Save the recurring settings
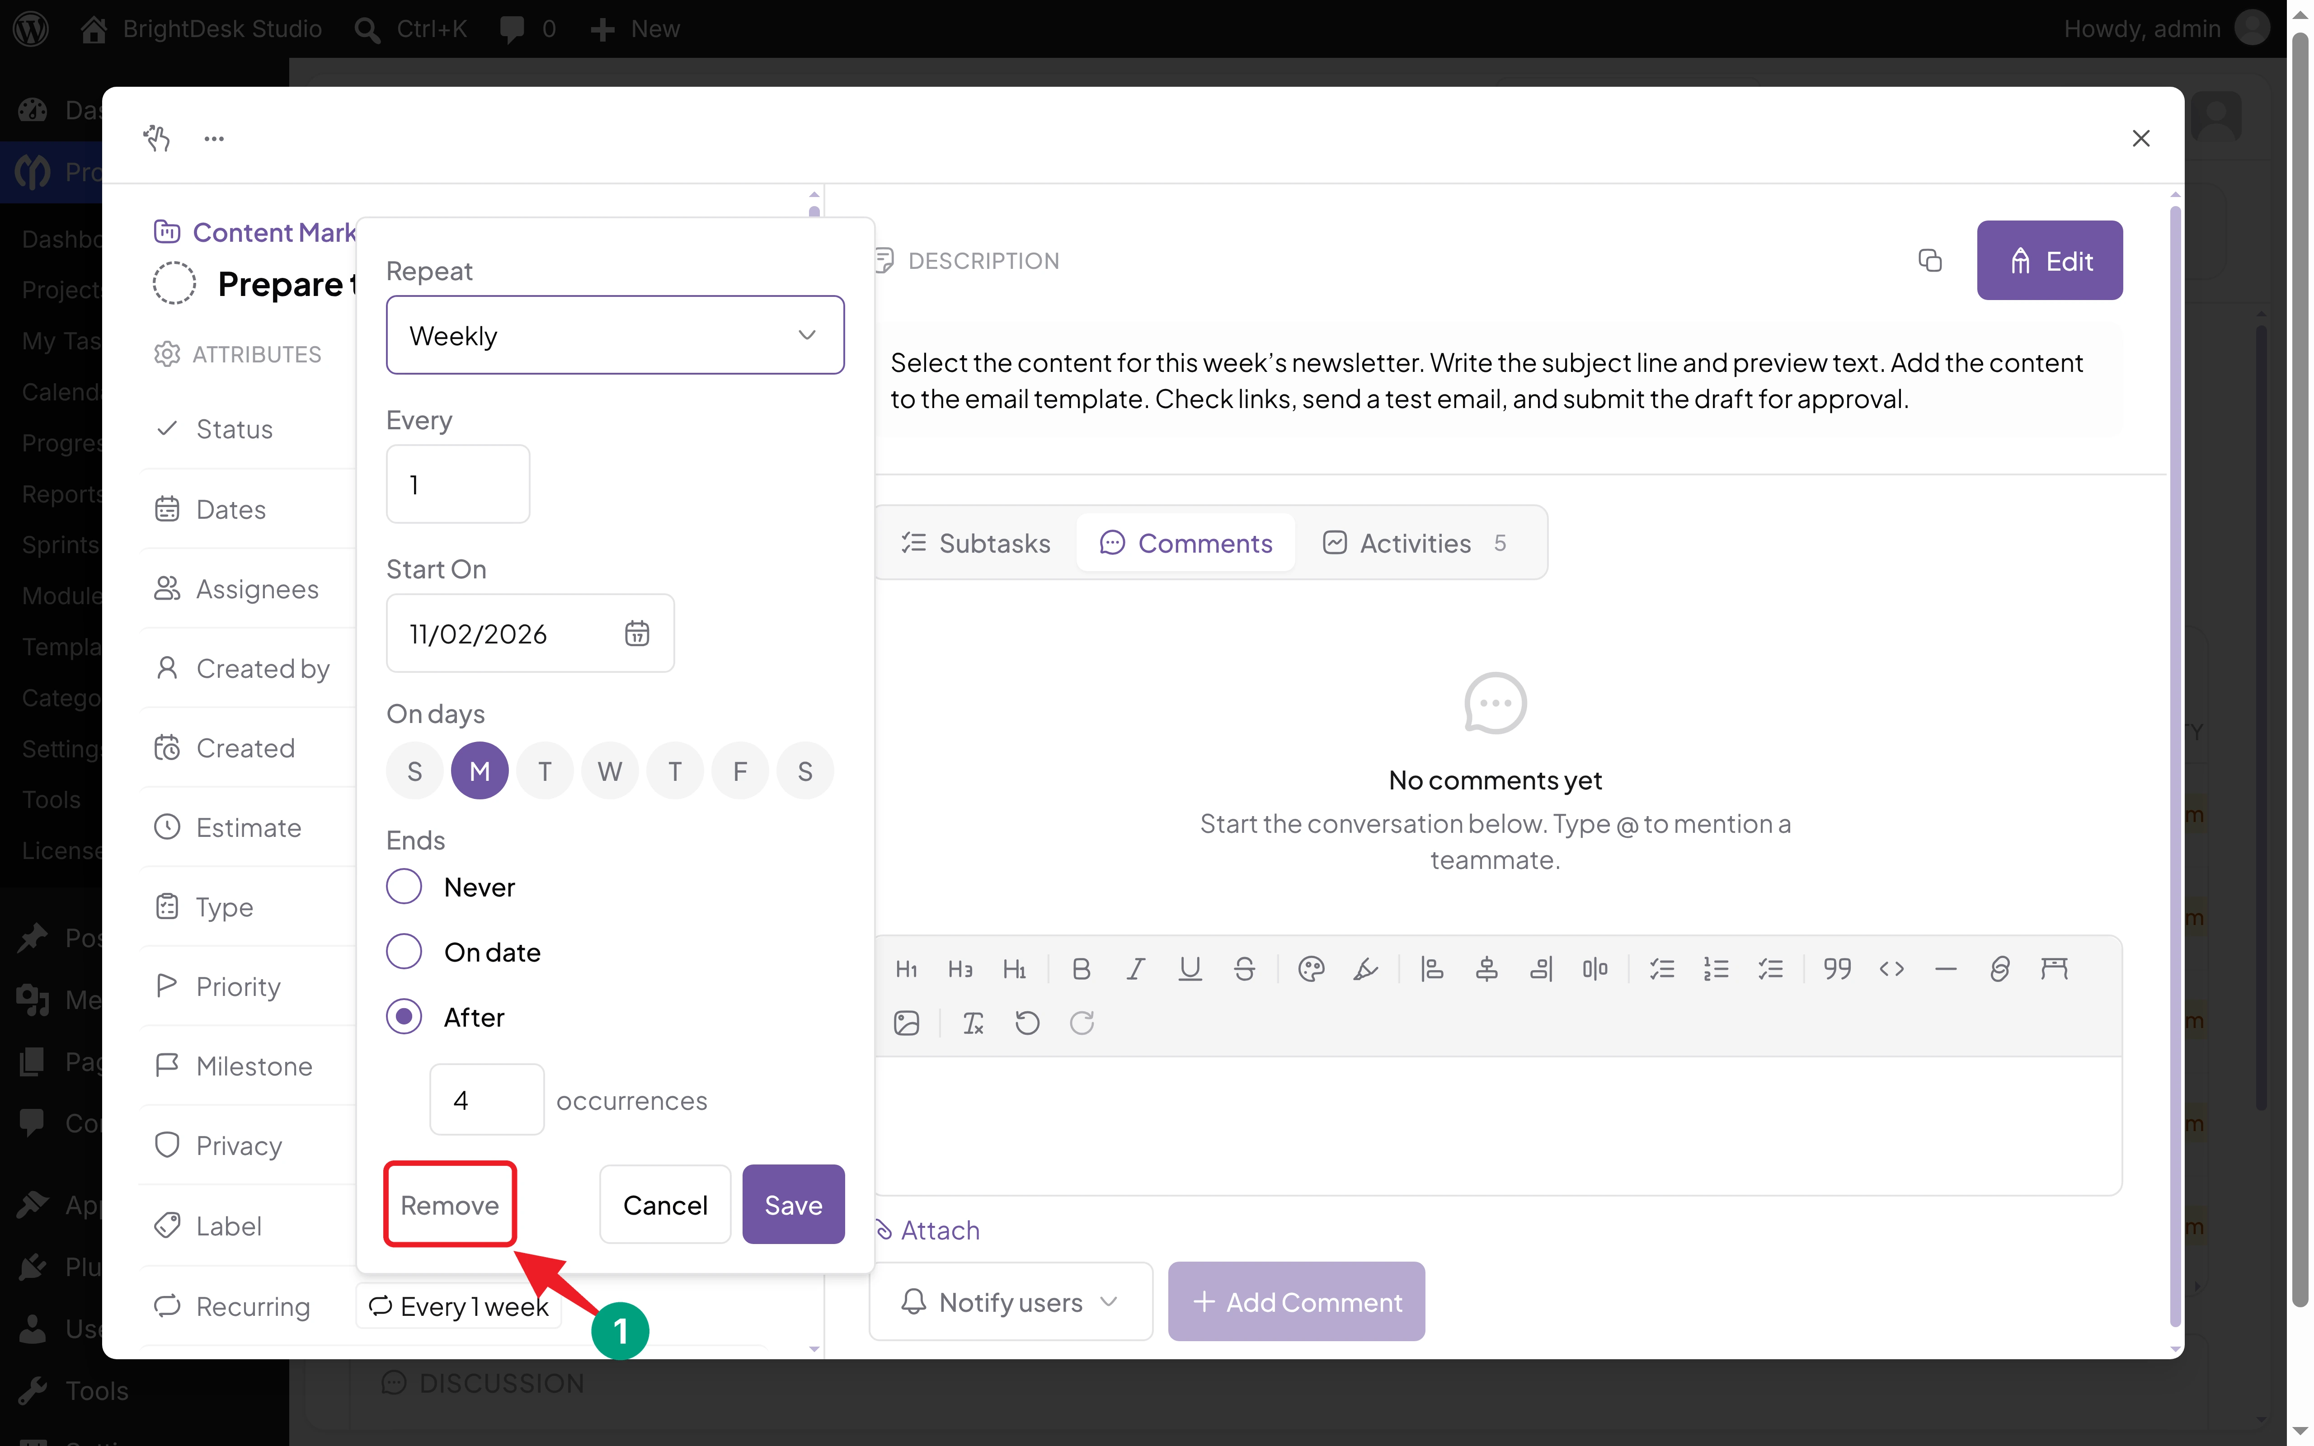 (x=794, y=1205)
